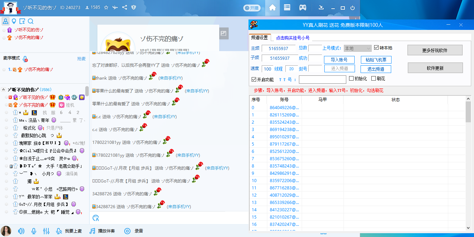Click the magnifier search icon in sidebar
Screen dimensions: 474x237
pyautogui.click(x=31, y=21)
